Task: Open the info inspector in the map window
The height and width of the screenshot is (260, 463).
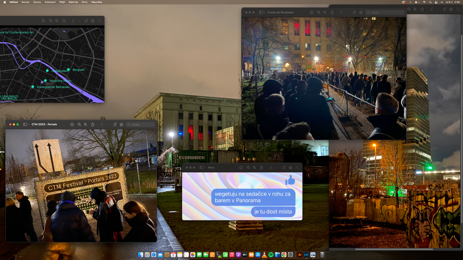Action: 43,21
